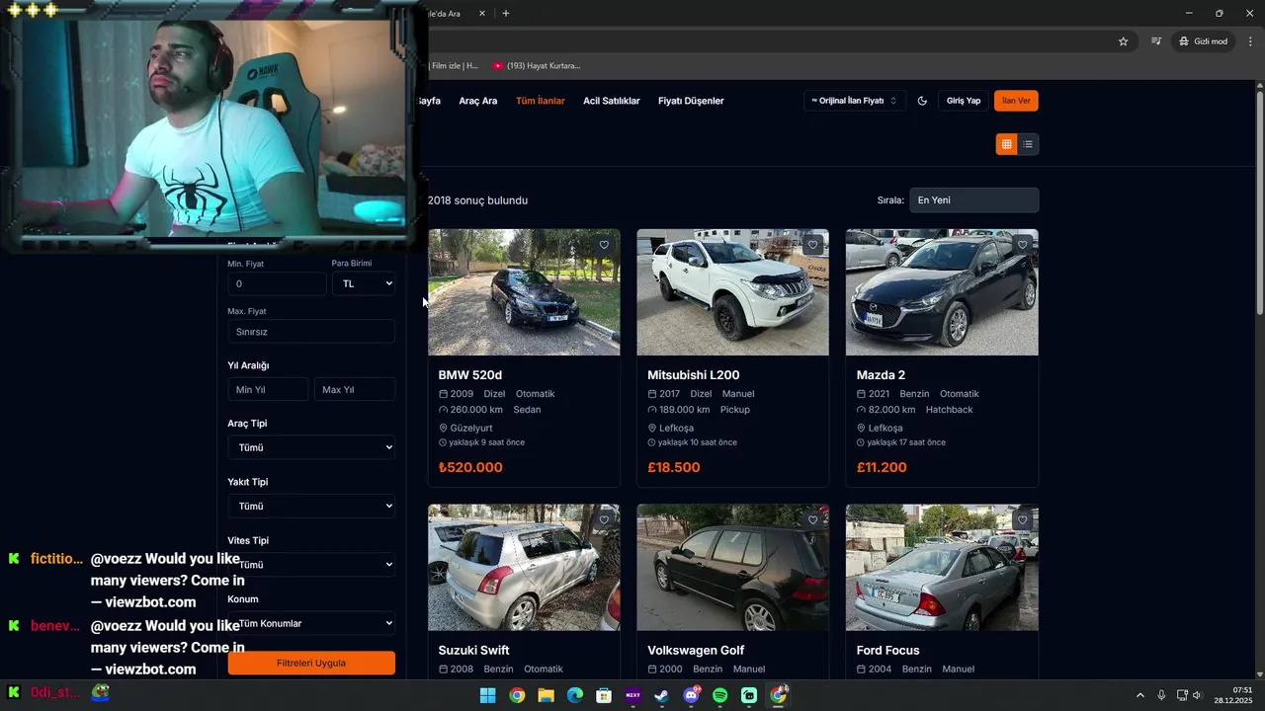Open the Windows Start menu
Image resolution: width=1265 pixels, height=711 pixels.
click(487, 695)
